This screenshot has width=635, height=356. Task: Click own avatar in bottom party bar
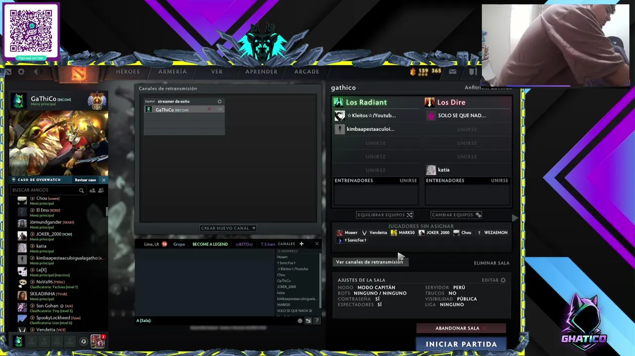click(x=18, y=341)
